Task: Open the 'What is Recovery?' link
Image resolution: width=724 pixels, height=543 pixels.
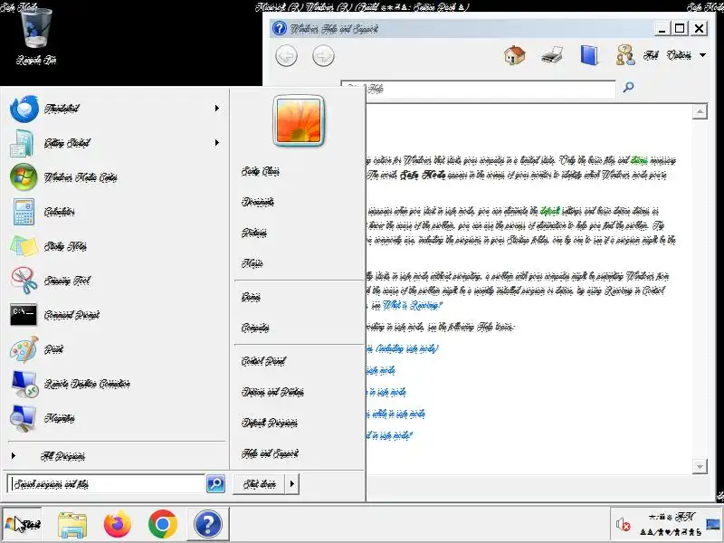Action: (413, 305)
